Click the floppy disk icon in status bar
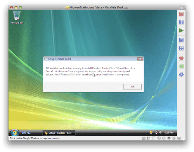The image size is (194, 152). point(149,138)
